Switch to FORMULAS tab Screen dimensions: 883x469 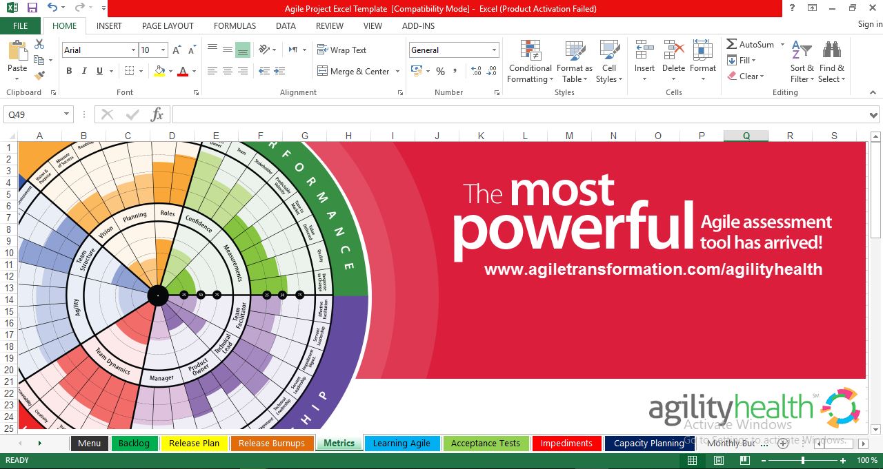point(235,25)
